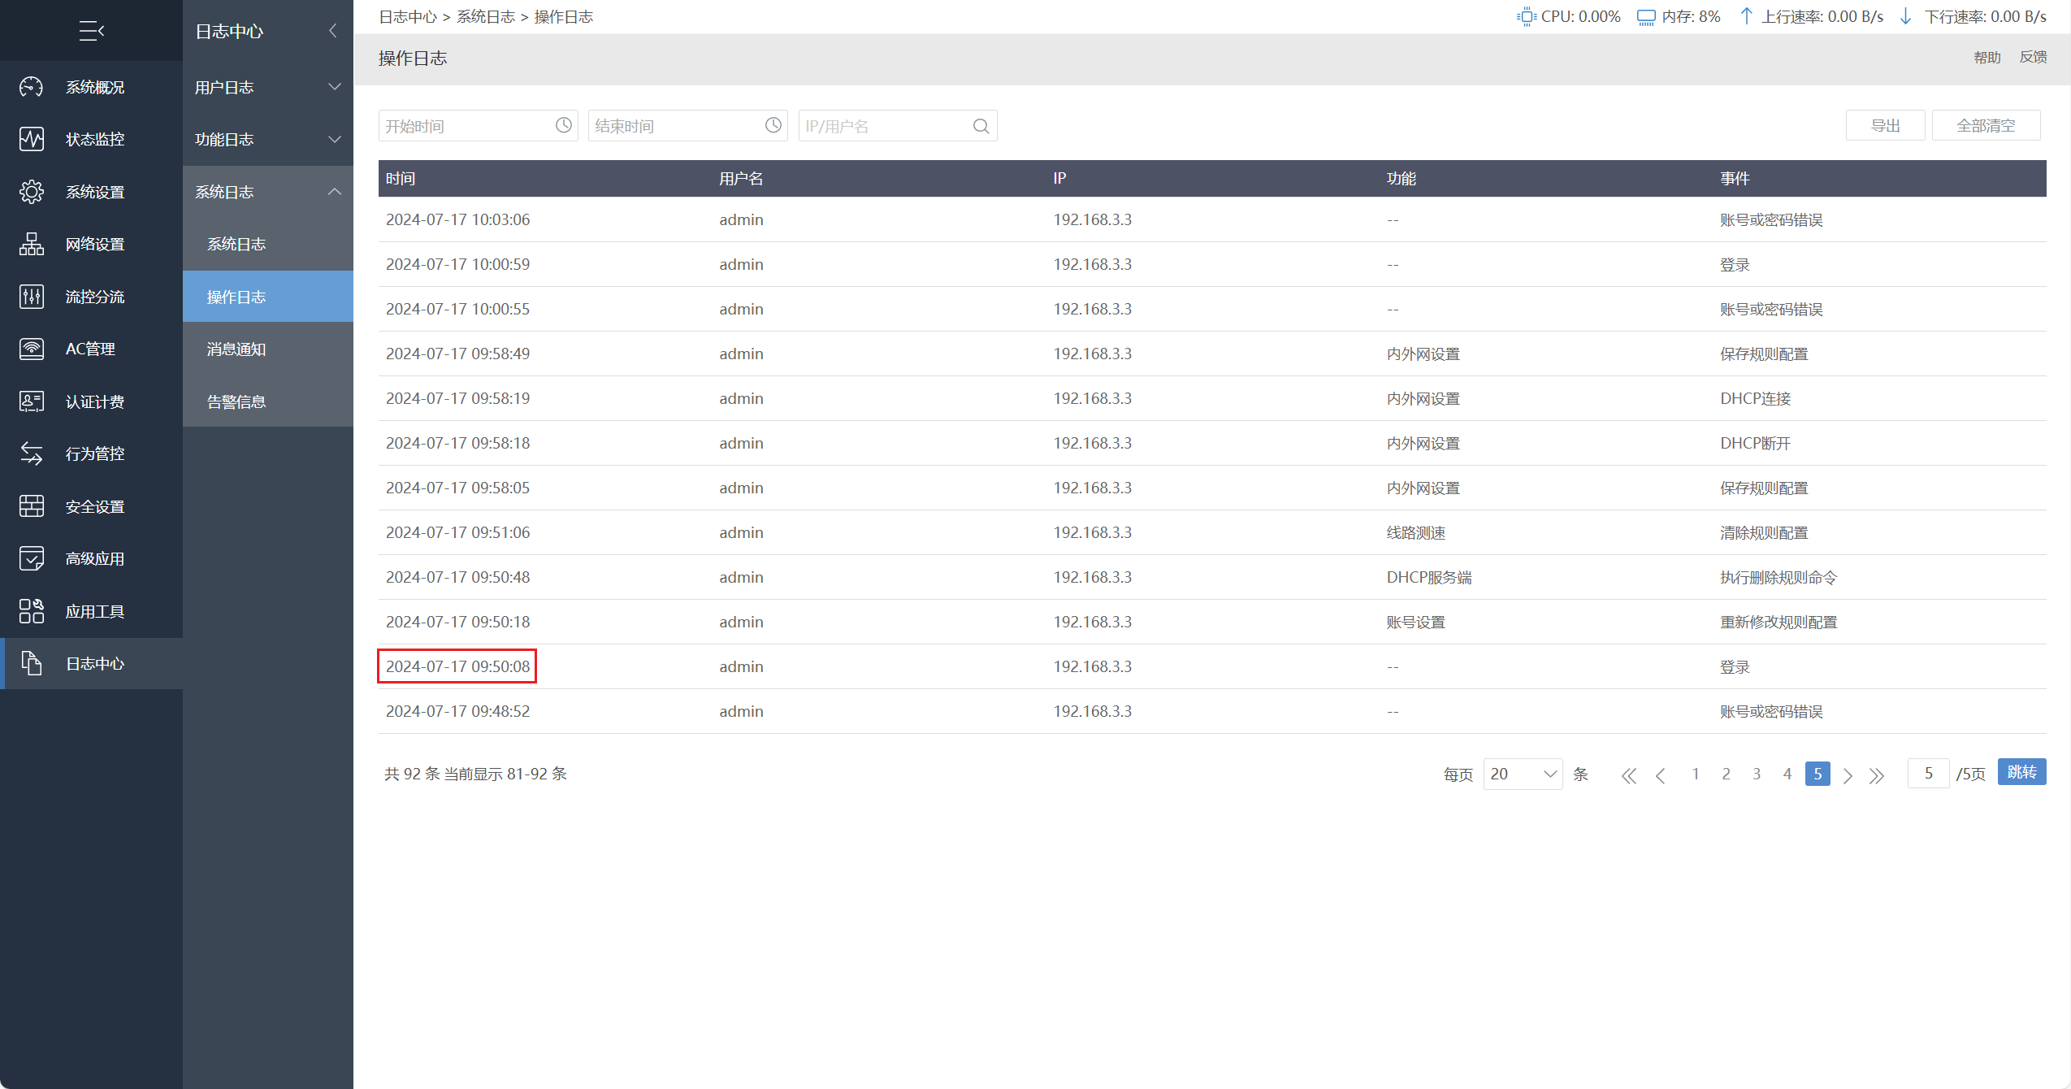Click the DHCP服务端 function cell
The width and height of the screenshot is (2071, 1089).
pos(1428,577)
